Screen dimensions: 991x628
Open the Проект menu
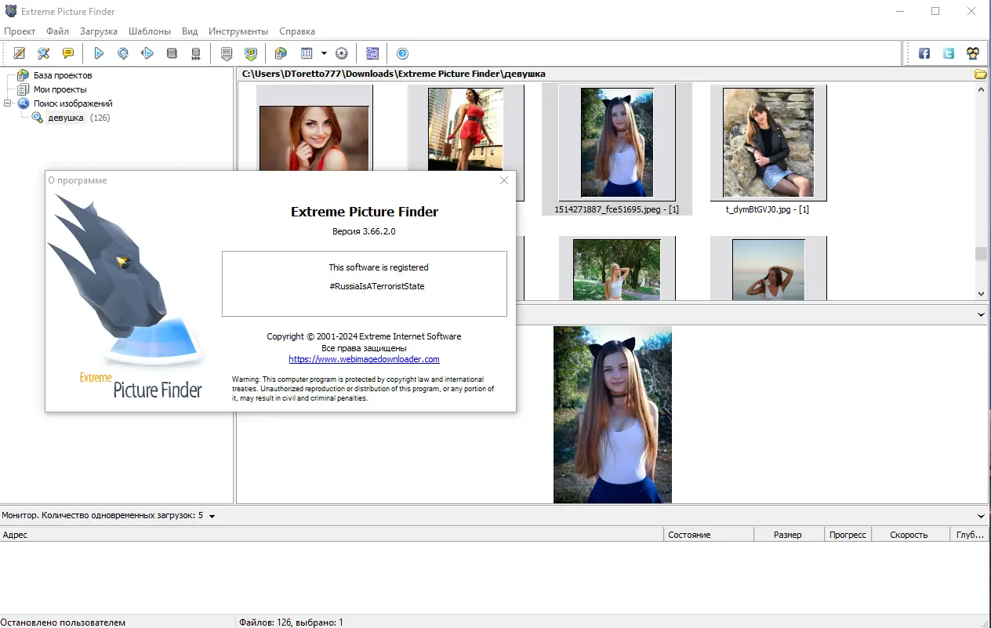(20, 31)
